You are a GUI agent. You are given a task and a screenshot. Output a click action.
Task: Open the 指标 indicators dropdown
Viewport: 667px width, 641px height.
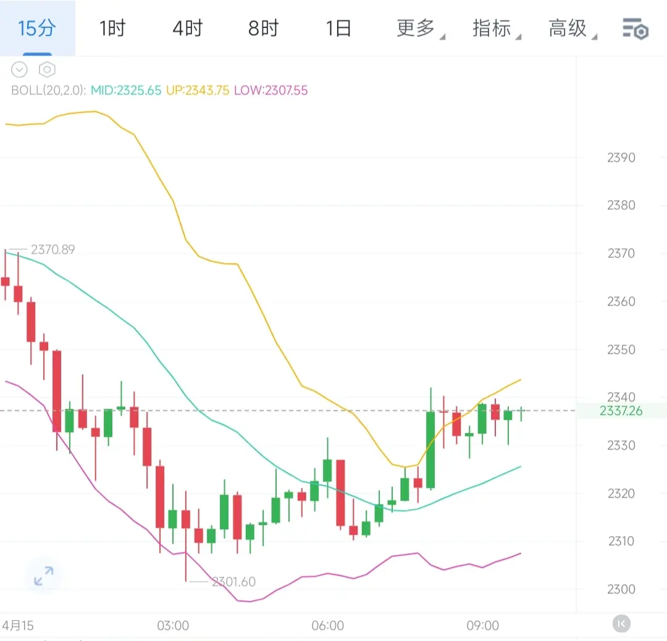coord(496,28)
